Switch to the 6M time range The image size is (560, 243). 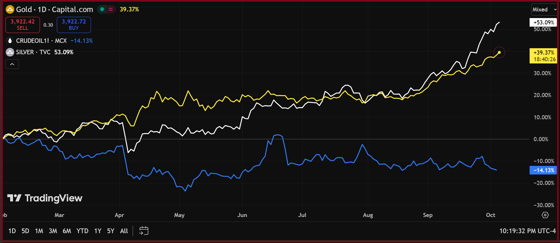(67, 231)
